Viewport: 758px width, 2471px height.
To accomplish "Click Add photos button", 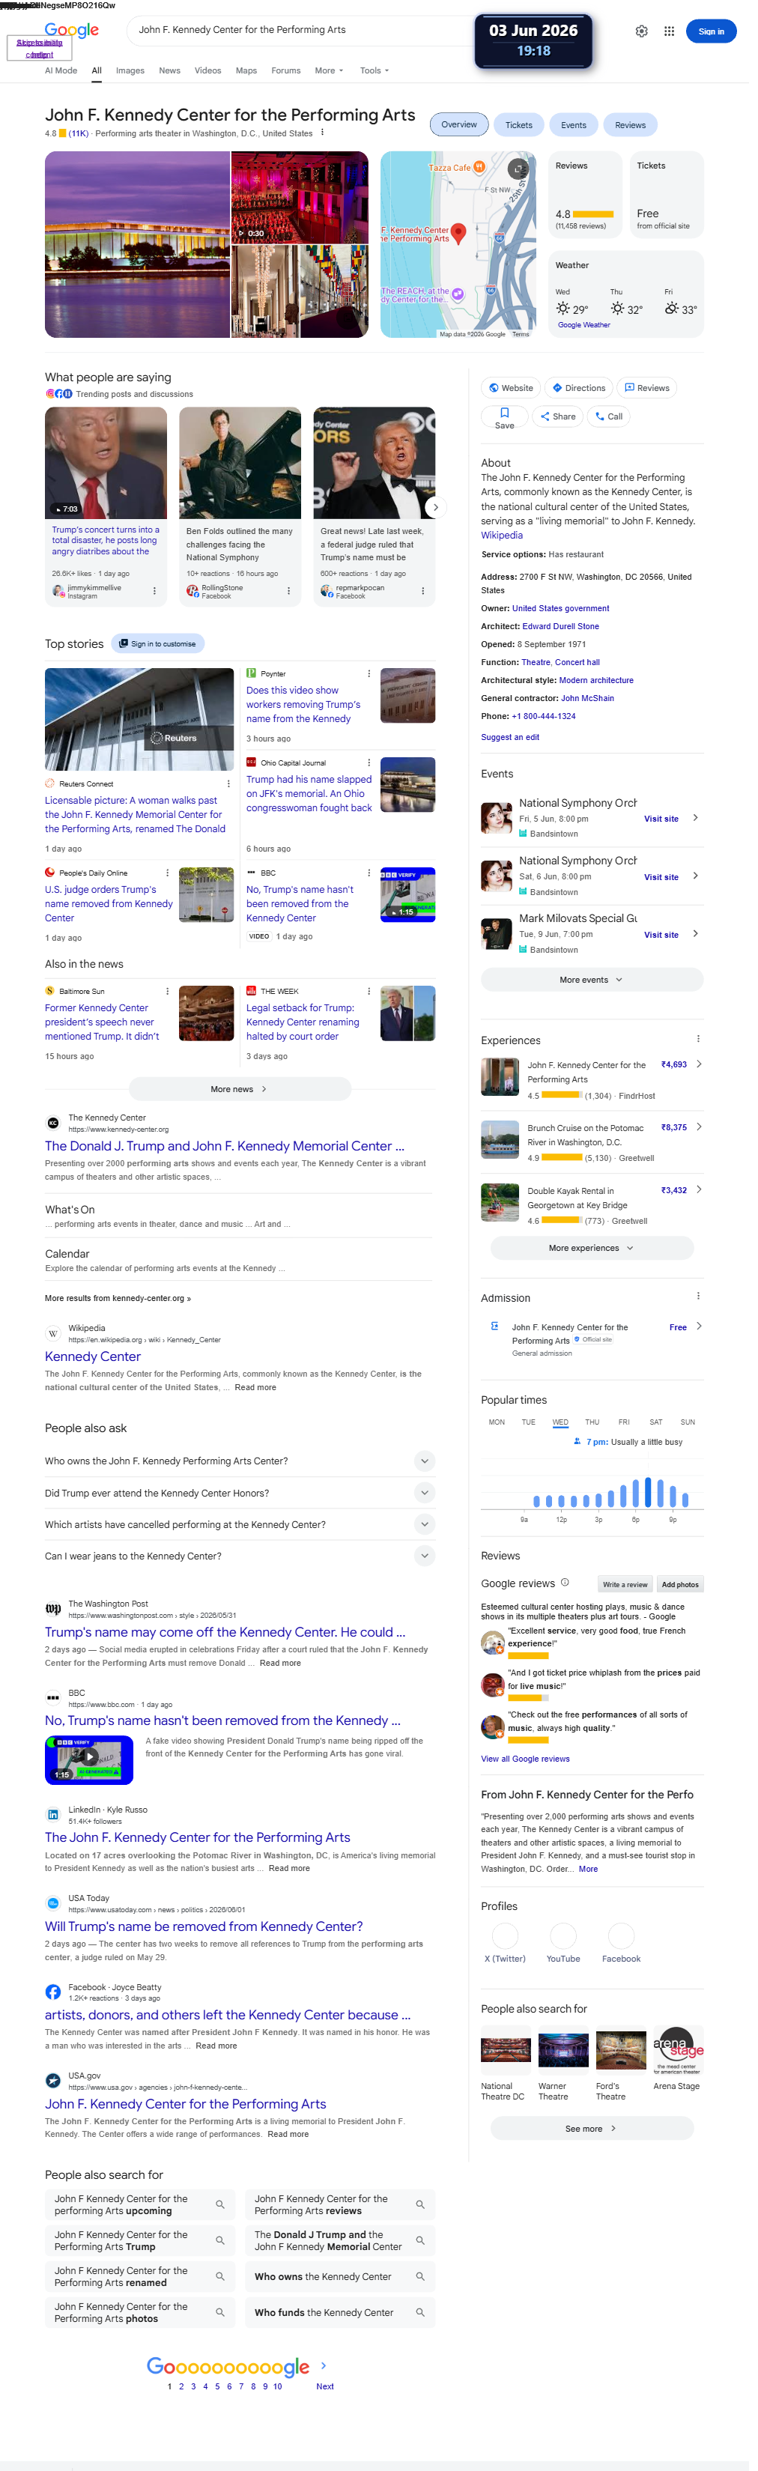I will [x=680, y=1583].
